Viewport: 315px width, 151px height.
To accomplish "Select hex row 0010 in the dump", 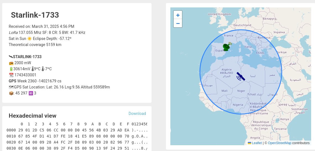I will point(77,136).
